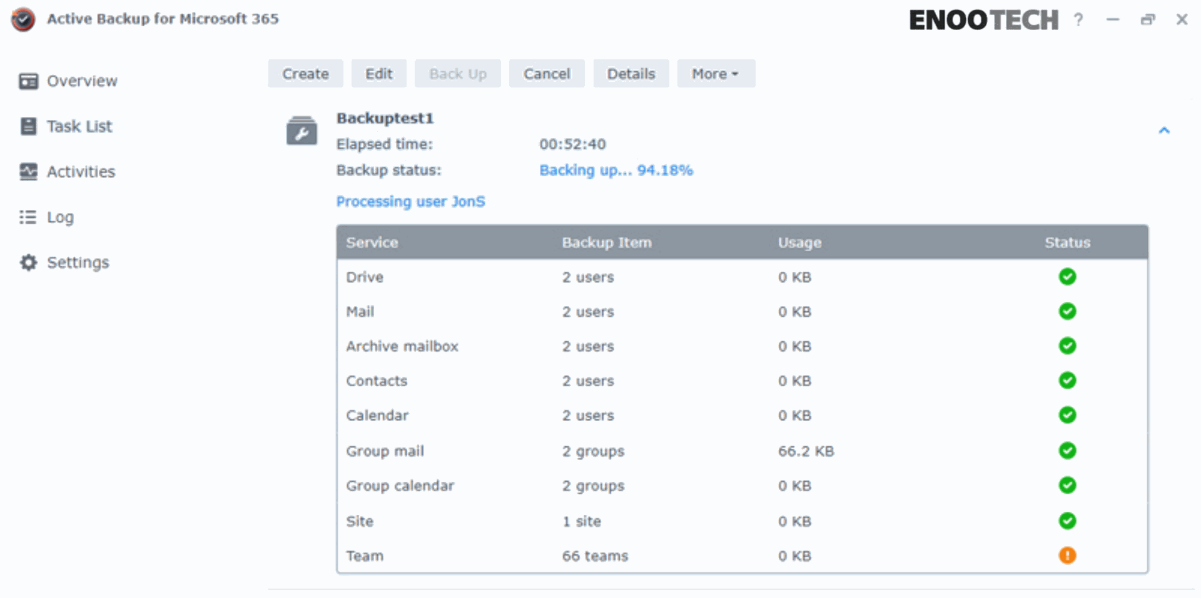This screenshot has height=598, width=1201.
Task: Click the Backuptest1 task wrench icon
Action: coord(302,131)
